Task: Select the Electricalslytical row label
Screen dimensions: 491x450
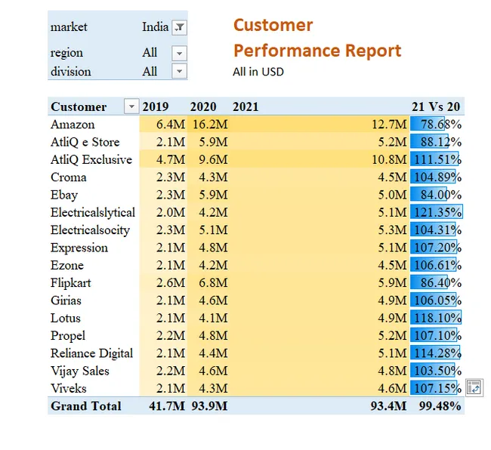Action: click(x=93, y=212)
